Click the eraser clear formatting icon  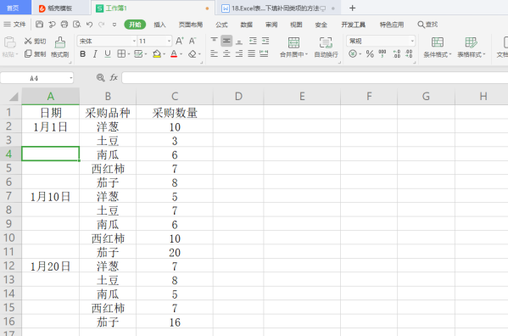pos(193,53)
